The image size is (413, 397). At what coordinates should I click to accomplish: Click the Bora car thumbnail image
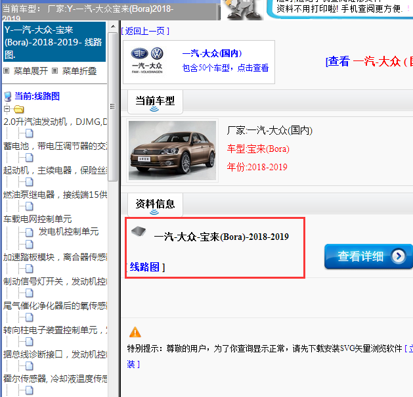[x=172, y=151]
